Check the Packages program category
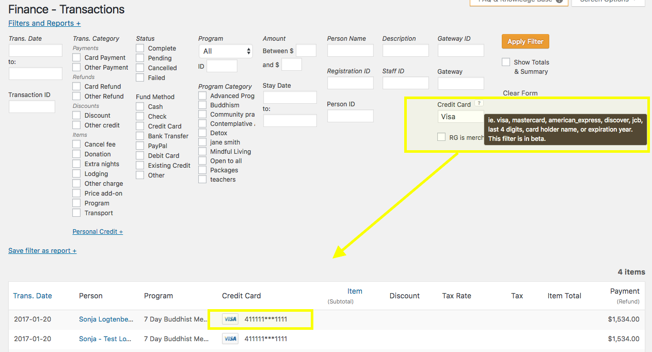 [202, 170]
